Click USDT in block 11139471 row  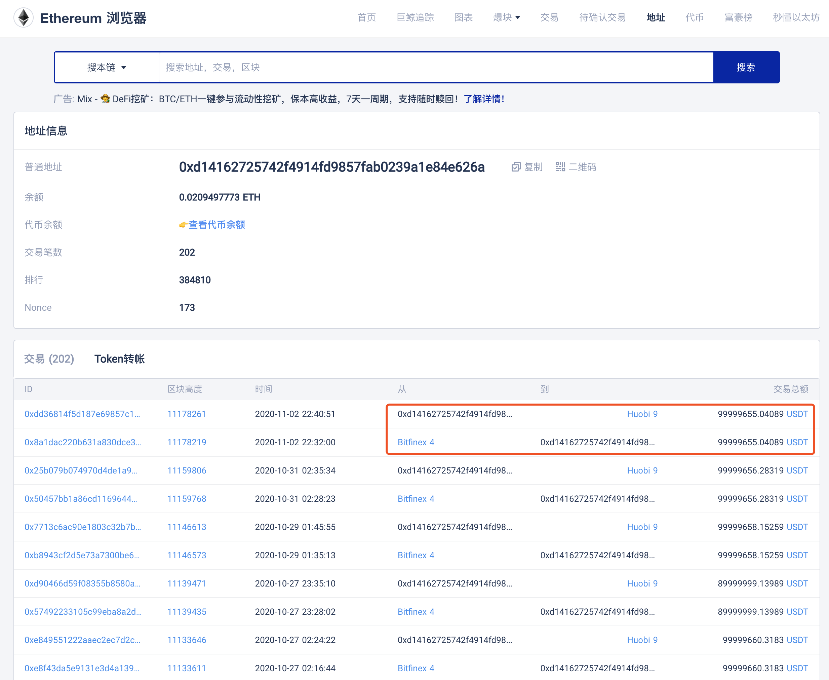[797, 583]
